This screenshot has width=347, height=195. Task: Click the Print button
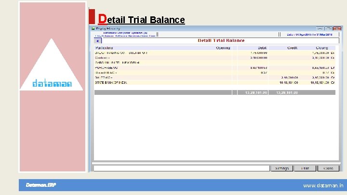(305, 168)
